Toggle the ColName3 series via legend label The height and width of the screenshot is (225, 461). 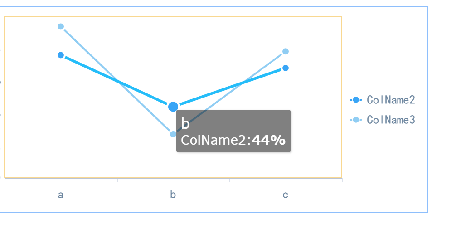coord(391,120)
